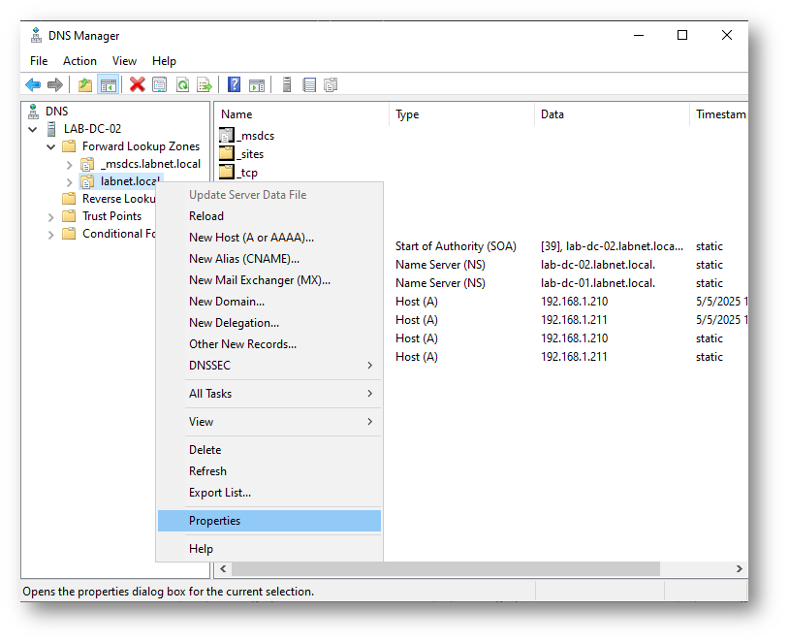Open the DNSSEC submenu
Viewport: 789px width, 643px height.
pyautogui.click(x=269, y=365)
